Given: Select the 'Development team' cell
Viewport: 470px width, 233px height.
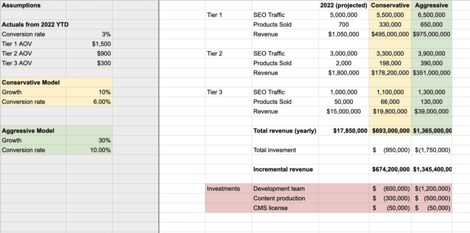Looking at the screenshot, I should tap(285, 188).
